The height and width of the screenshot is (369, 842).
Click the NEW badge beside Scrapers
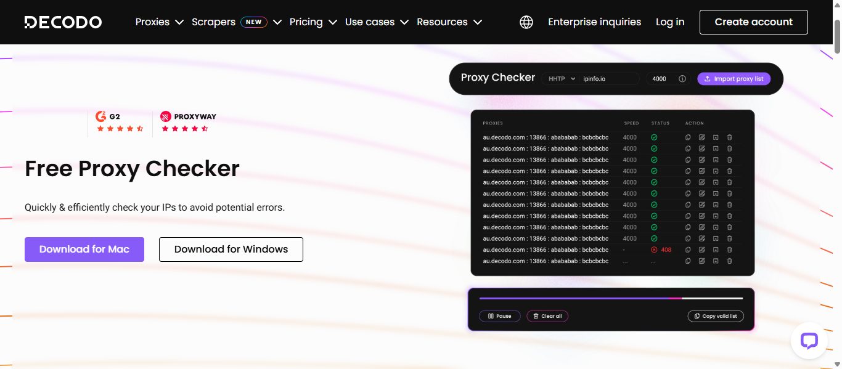pos(253,22)
